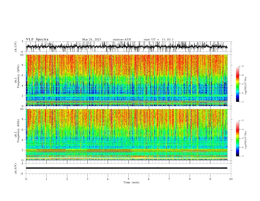
Task: Click the "VLF Spectra" title text
Action: (x=37, y=39)
